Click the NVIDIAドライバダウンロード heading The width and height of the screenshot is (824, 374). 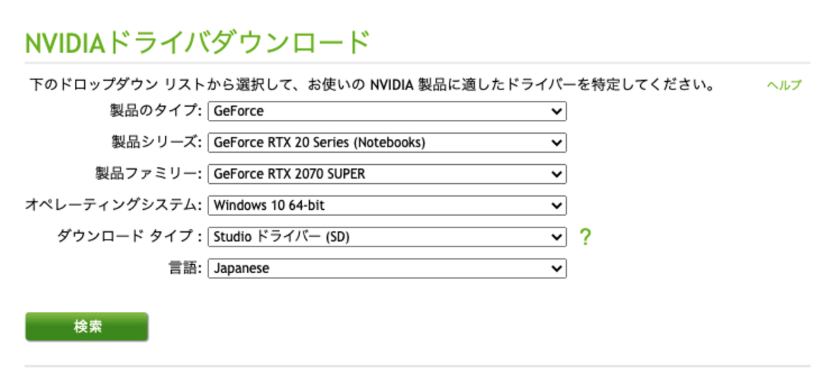point(197,42)
